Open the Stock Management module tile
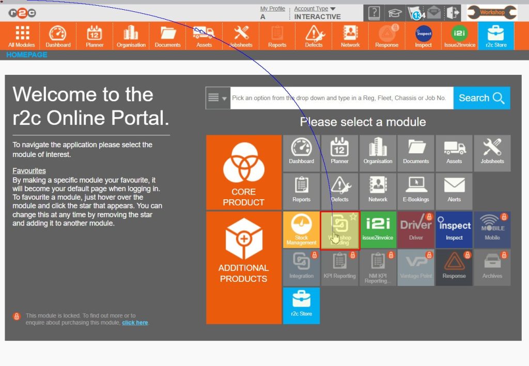 301,230
